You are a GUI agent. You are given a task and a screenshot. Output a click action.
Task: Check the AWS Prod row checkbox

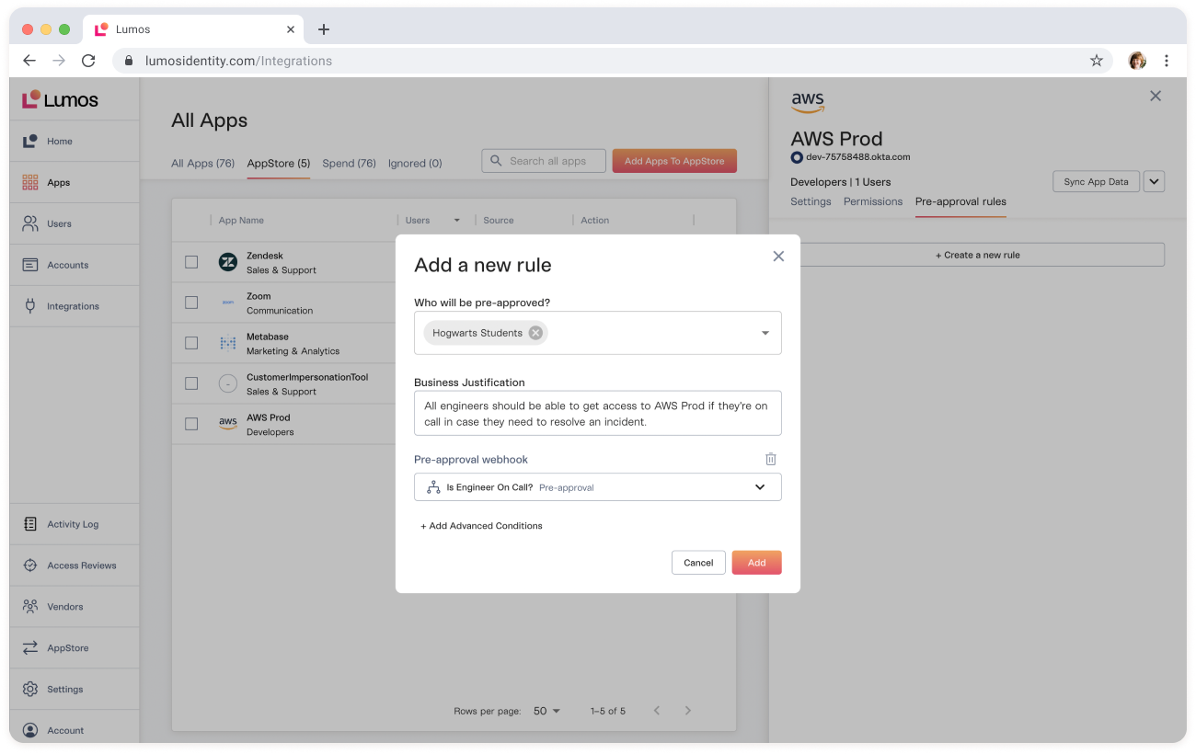pyautogui.click(x=191, y=424)
